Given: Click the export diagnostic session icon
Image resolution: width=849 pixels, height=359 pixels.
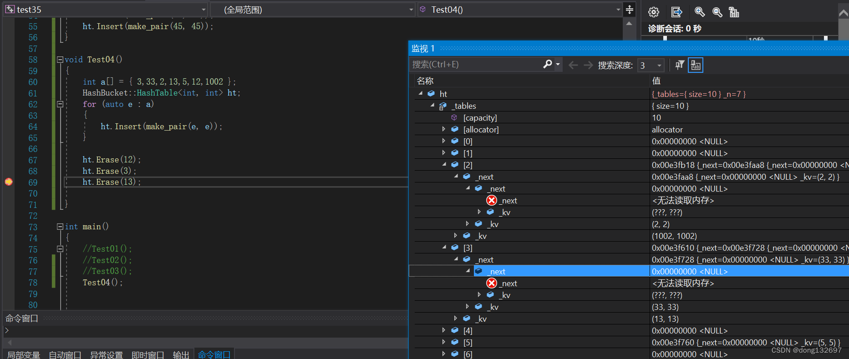Looking at the screenshot, I should pyautogui.click(x=676, y=12).
